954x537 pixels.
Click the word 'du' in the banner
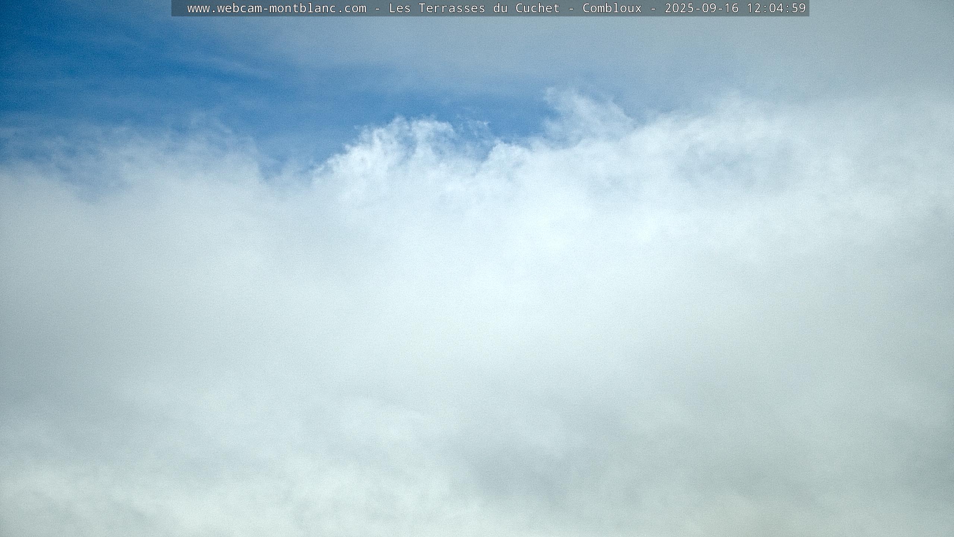pyautogui.click(x=500, y=8)
